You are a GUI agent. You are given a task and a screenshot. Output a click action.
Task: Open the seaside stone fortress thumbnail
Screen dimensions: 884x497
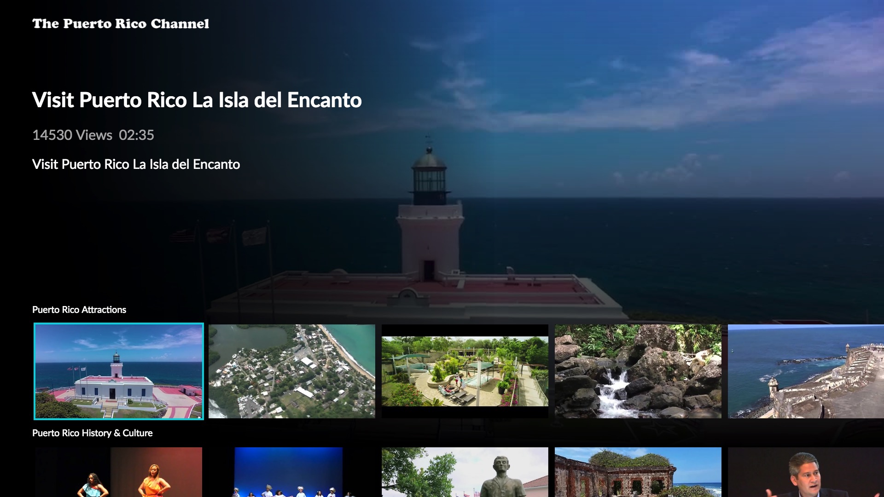(x=806, y=371)
